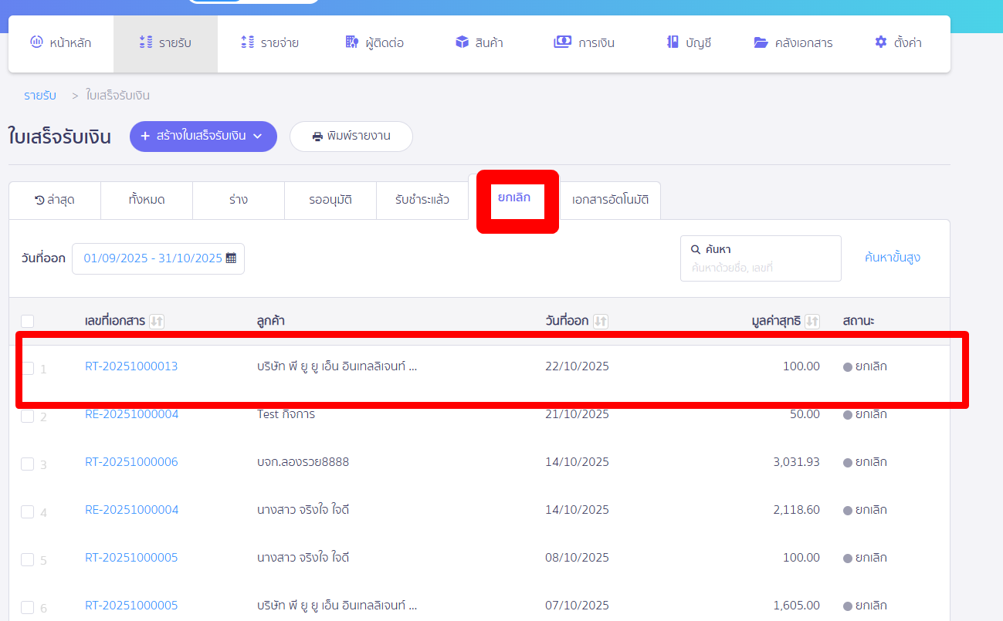This screenshot has width=1003, height=621.
Task: Expand สร้างใบเสร็จรับเงิน dropdown button
Action: pos(203,137)
